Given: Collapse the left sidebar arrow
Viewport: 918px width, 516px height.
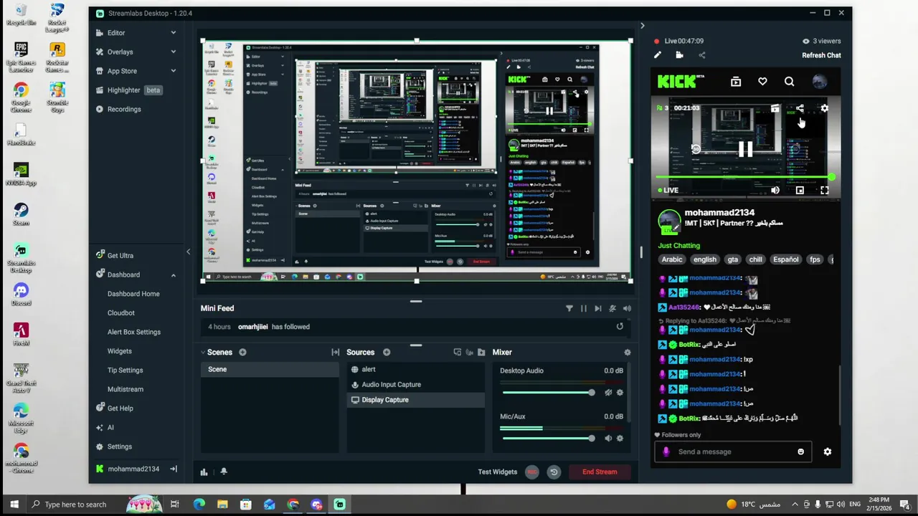Looking at the screenshot, I should (x=188, y=252).
